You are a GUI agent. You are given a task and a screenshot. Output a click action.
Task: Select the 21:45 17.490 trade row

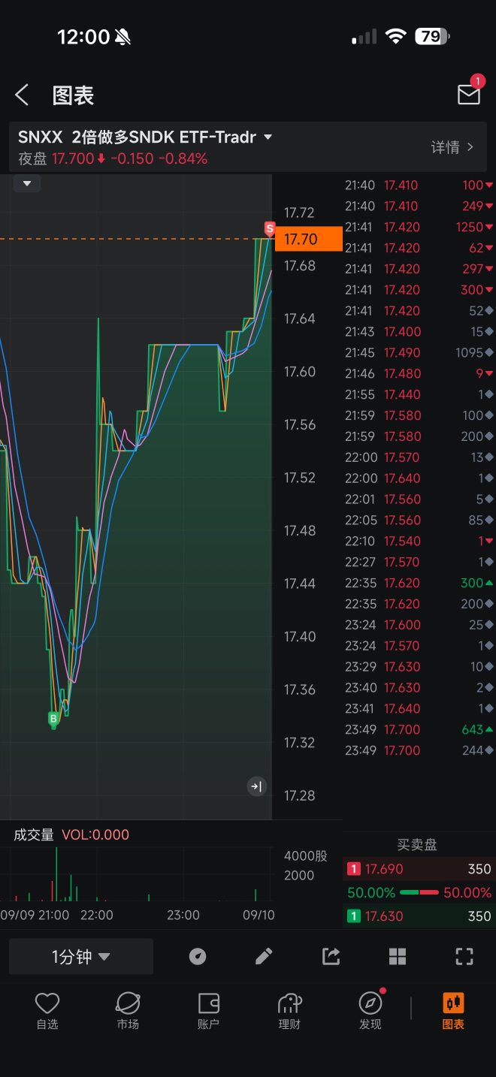[419, 352]
